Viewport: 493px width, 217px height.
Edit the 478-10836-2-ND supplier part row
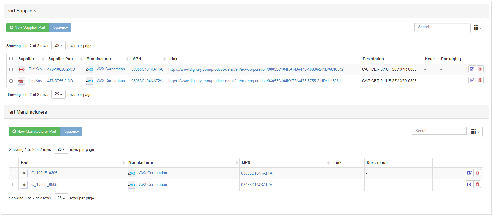point(472,69)
